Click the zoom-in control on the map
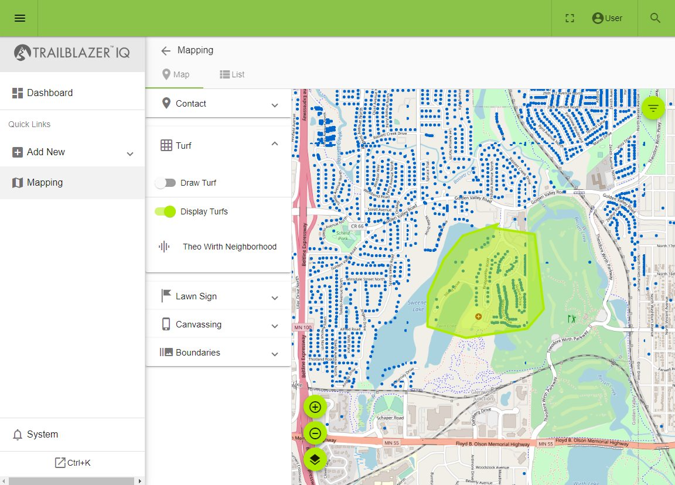675x485 pixels. click(x=315, y=407)
